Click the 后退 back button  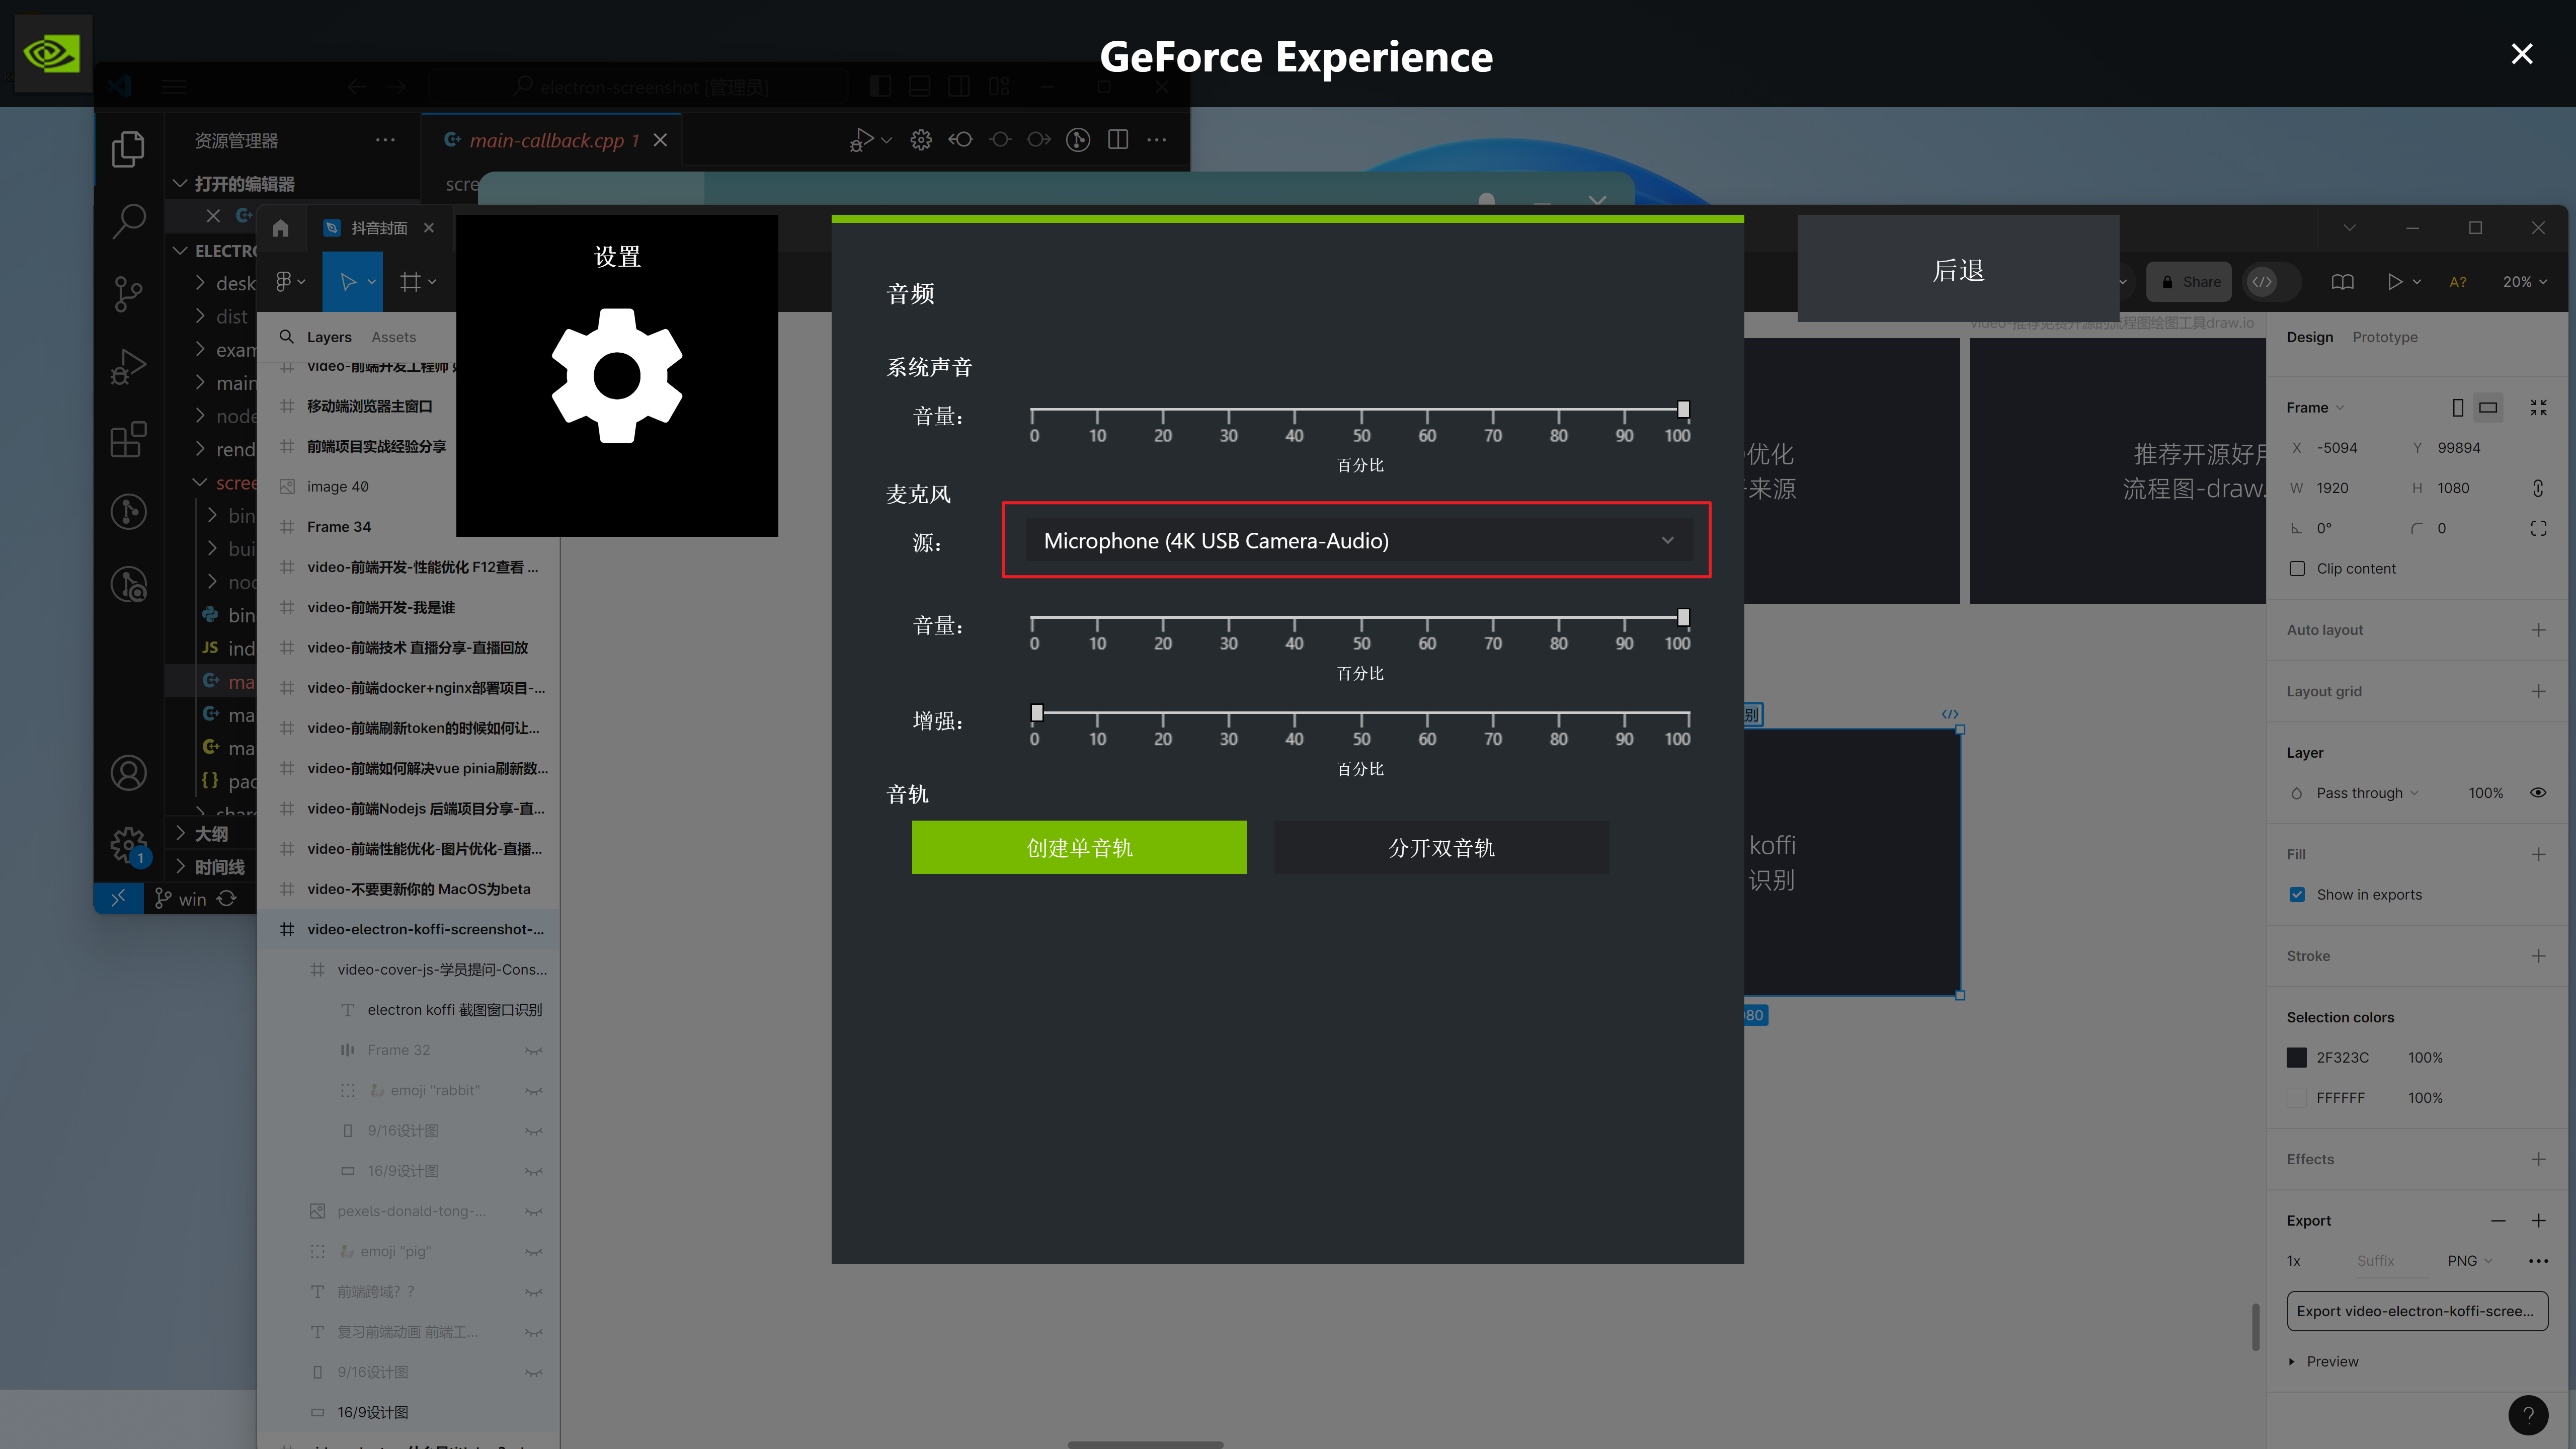(x=1958, y=269)
